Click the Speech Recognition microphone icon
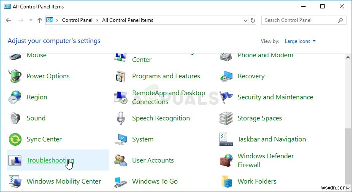This screenshot has height=192, width=352. pos(121,118)
